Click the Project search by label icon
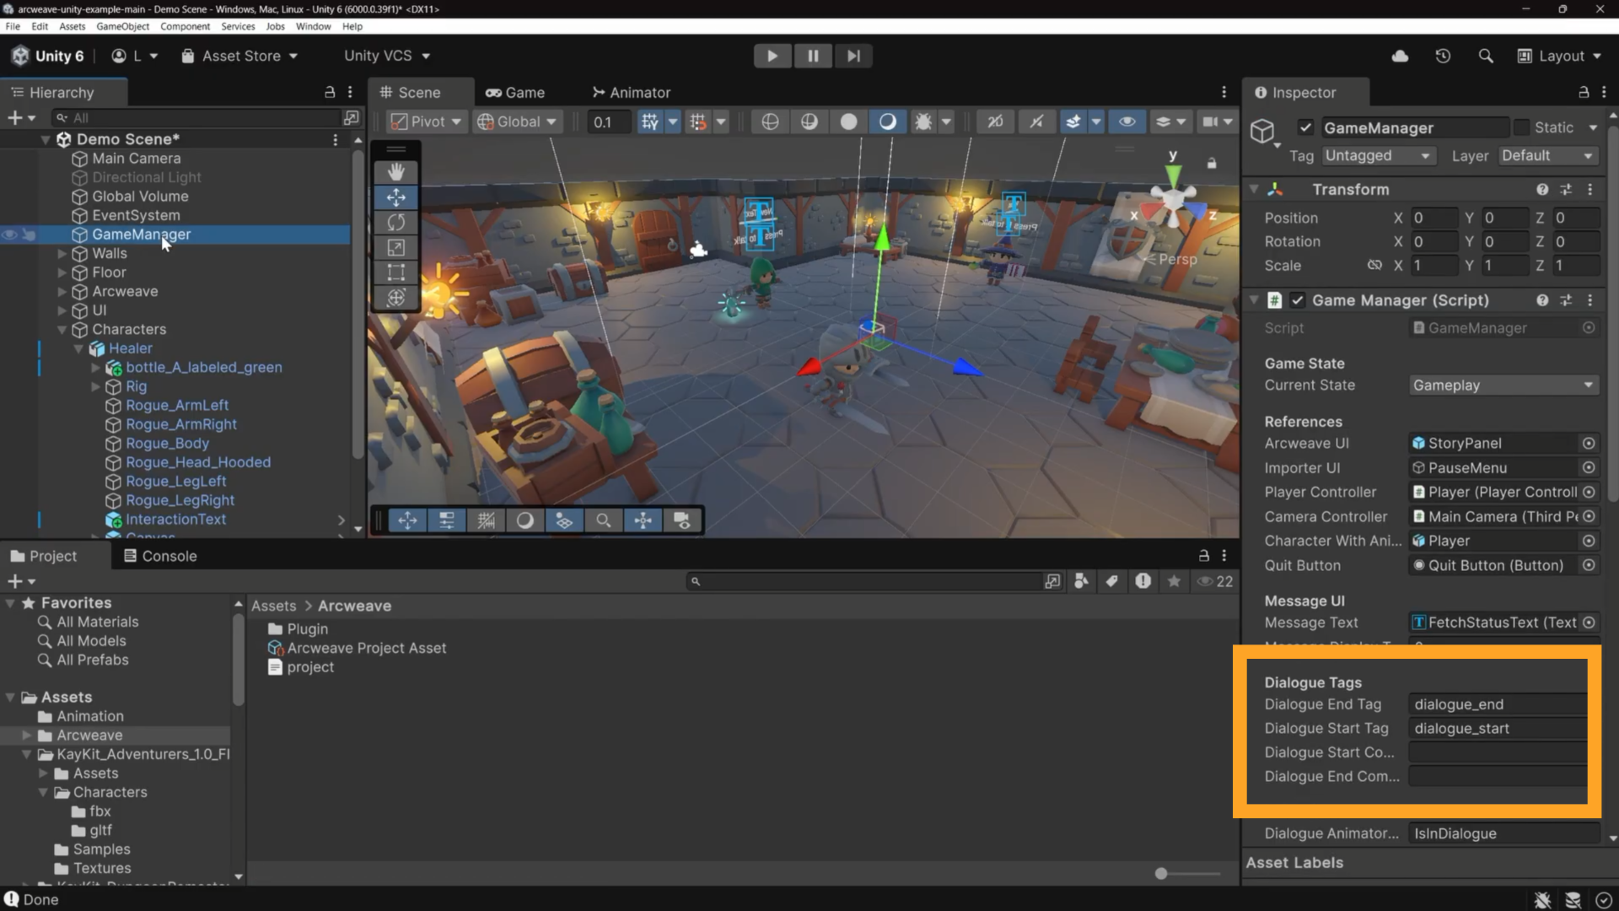Viewport: 1619px width, 911px height. coord(1112,581)
